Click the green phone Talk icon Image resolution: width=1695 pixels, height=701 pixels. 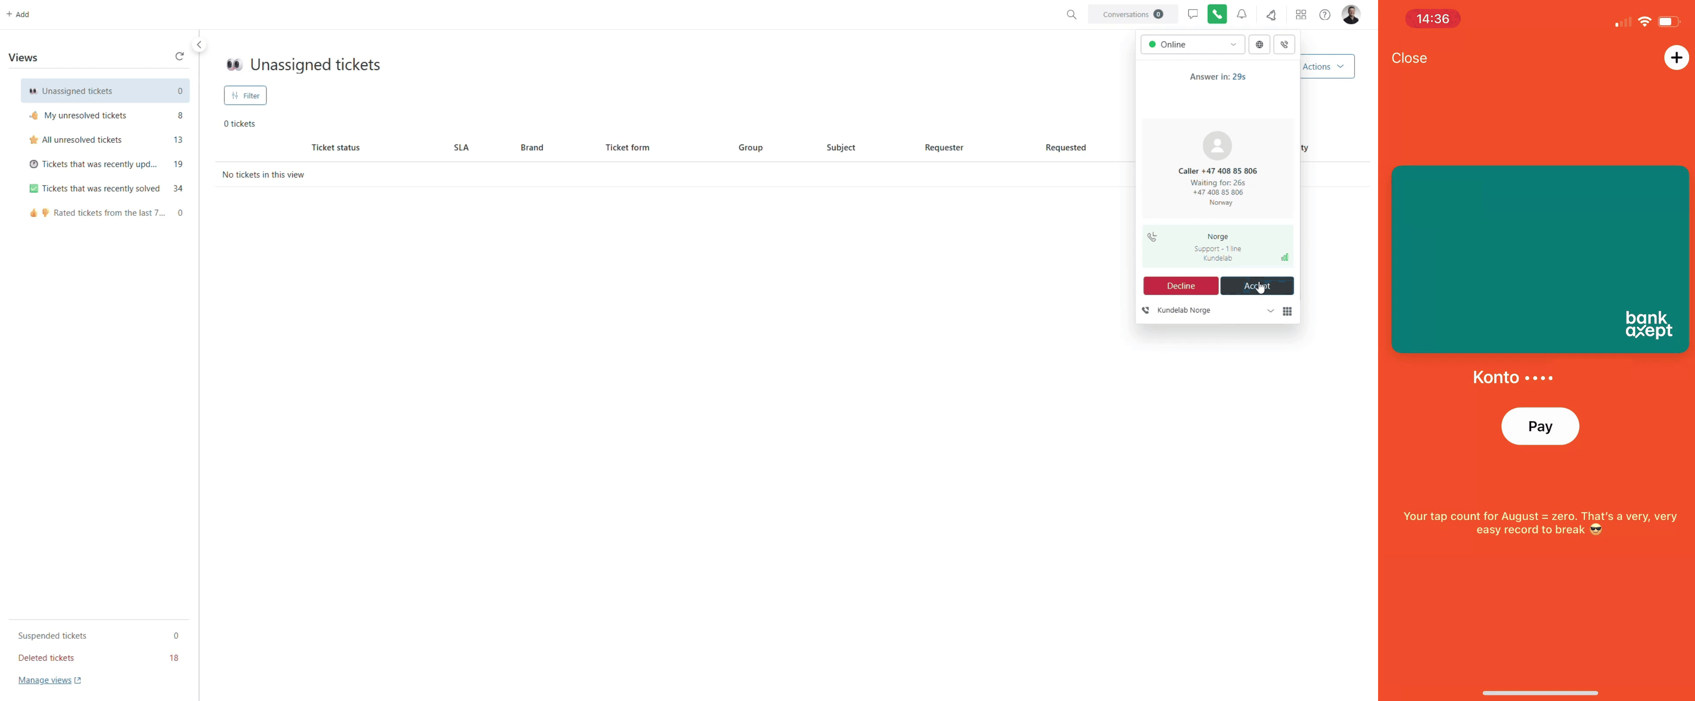tap(1217, 14)
